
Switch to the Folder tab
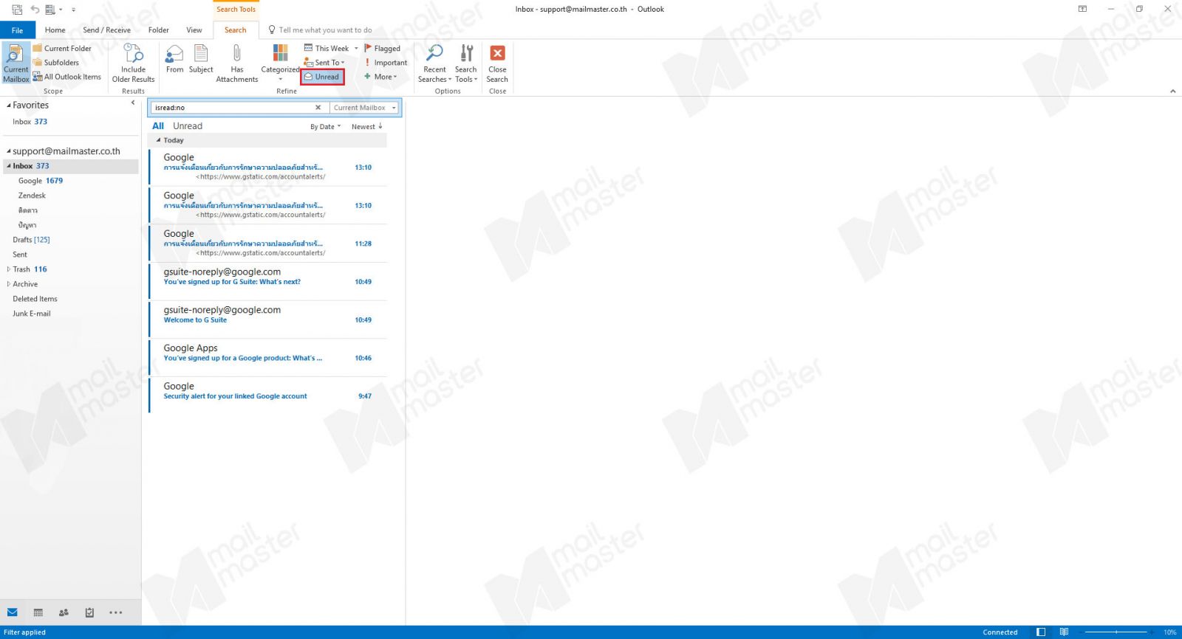tap(159, 30)
